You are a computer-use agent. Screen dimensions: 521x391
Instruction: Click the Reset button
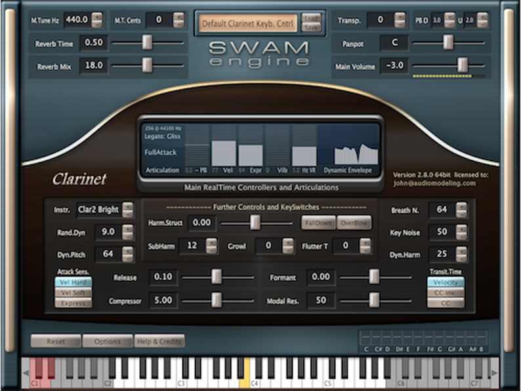click(56, 341)
